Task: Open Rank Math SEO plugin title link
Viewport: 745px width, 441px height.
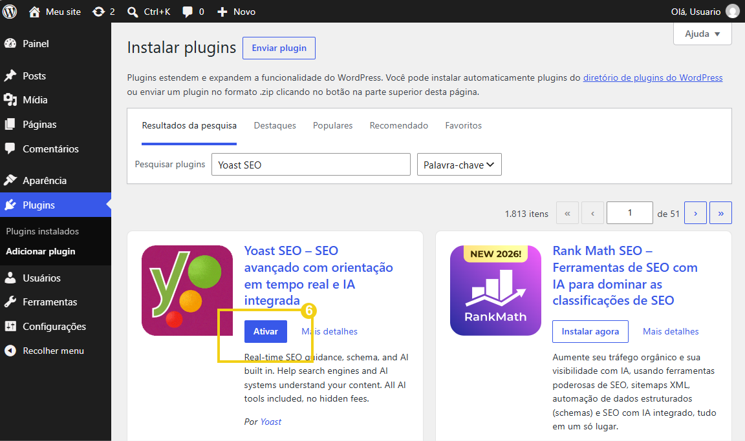Action: point(625,276)
